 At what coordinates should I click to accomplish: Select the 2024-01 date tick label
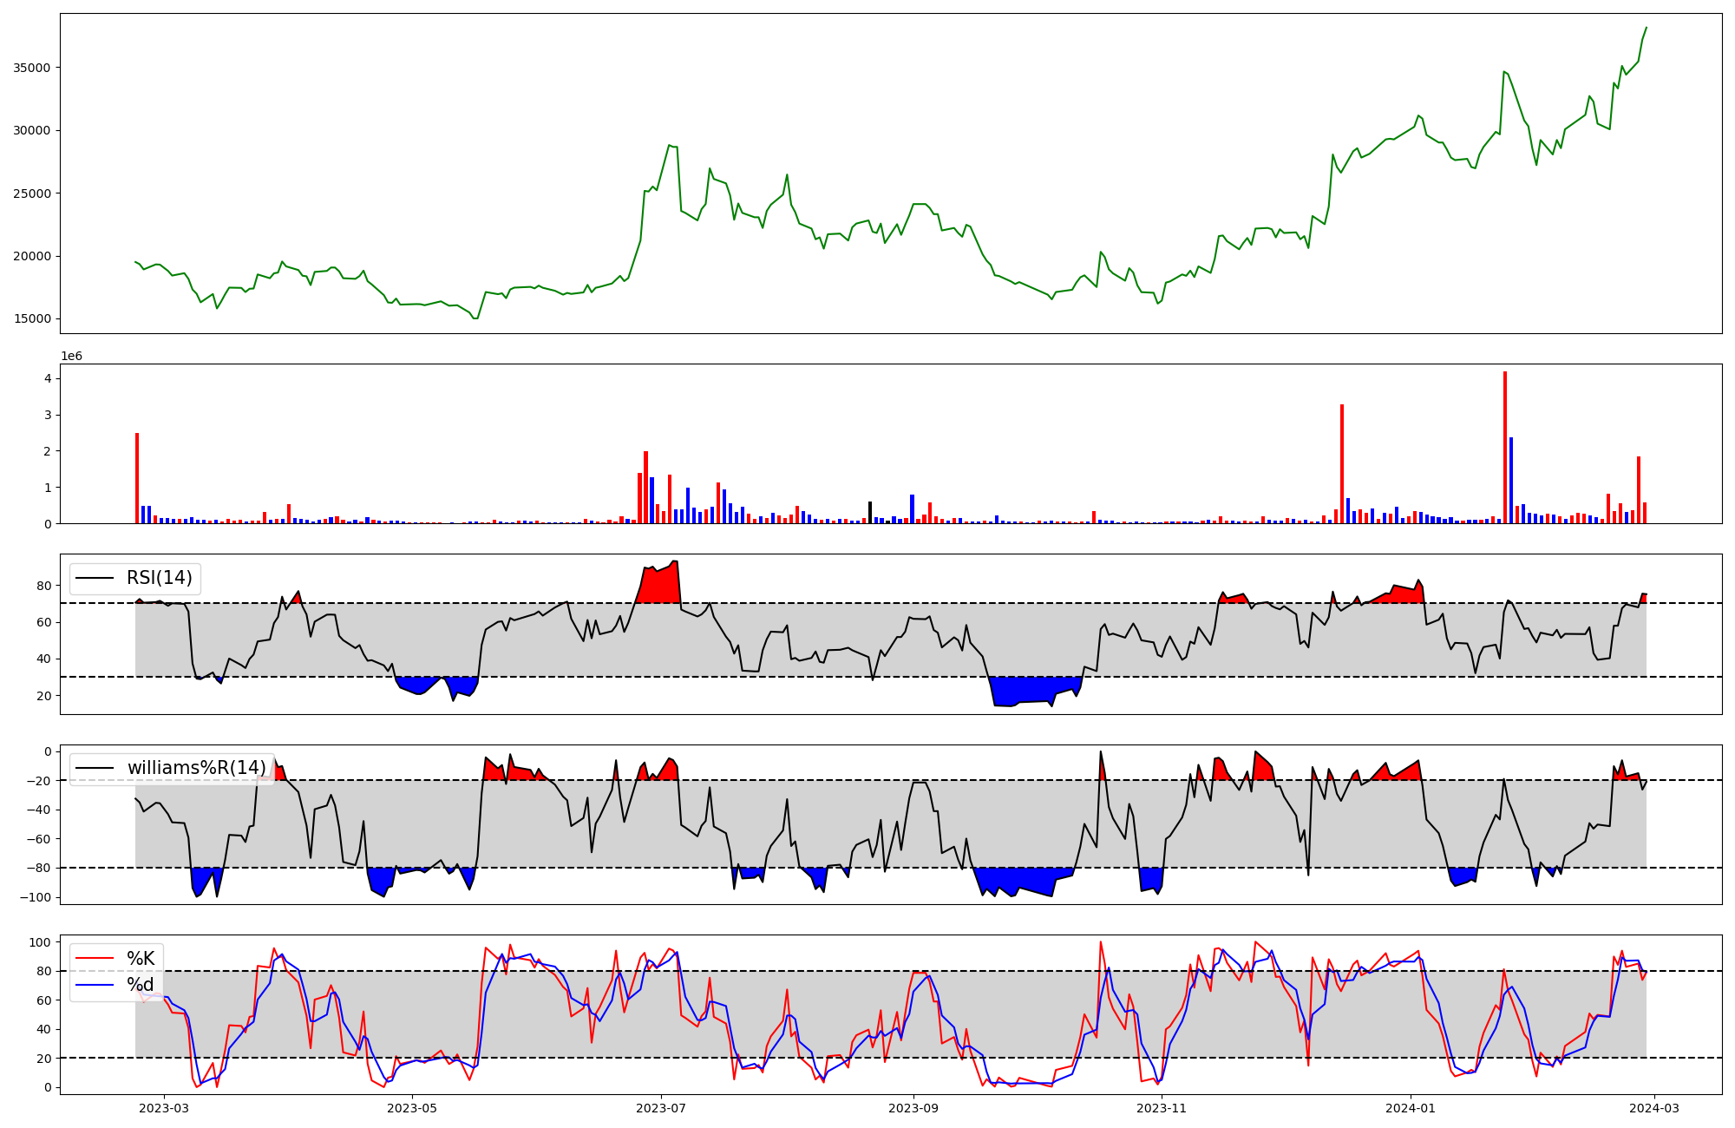coord(1411,1108)
